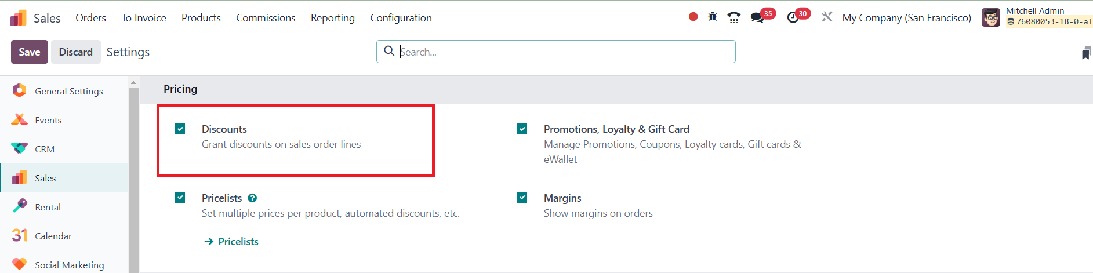Open the Orders menu
Viewport: 1093px width, 273px height.
[x=90, y=18]
